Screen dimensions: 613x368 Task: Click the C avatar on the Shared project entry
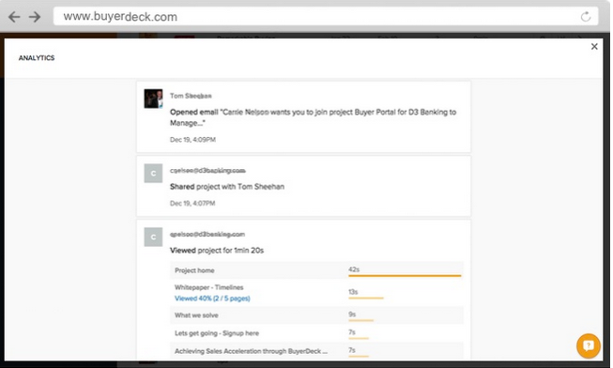click(153, 174)
